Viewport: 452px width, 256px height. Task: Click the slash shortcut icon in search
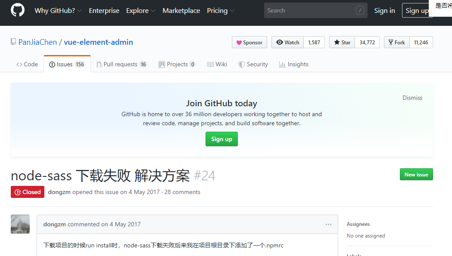360,10
